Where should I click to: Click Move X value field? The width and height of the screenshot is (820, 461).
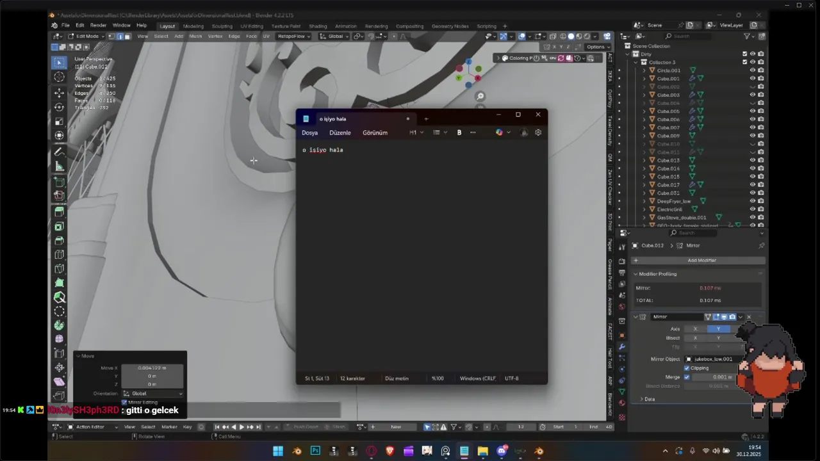coord(152,368)
